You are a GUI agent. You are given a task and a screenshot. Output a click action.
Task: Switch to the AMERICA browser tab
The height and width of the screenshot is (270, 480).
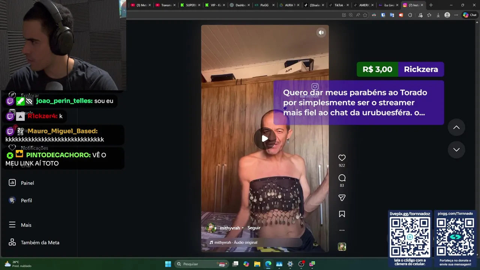click(x=363, y=5)
